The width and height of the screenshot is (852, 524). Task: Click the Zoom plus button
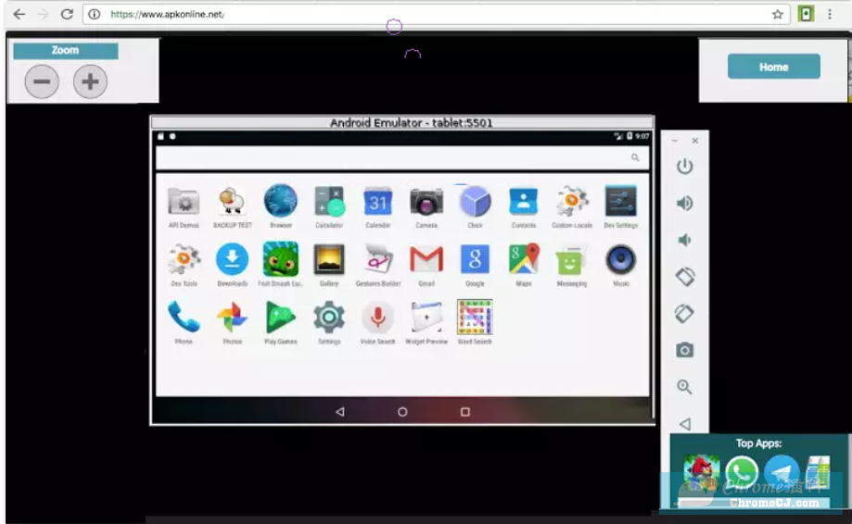tap(90, 81)
